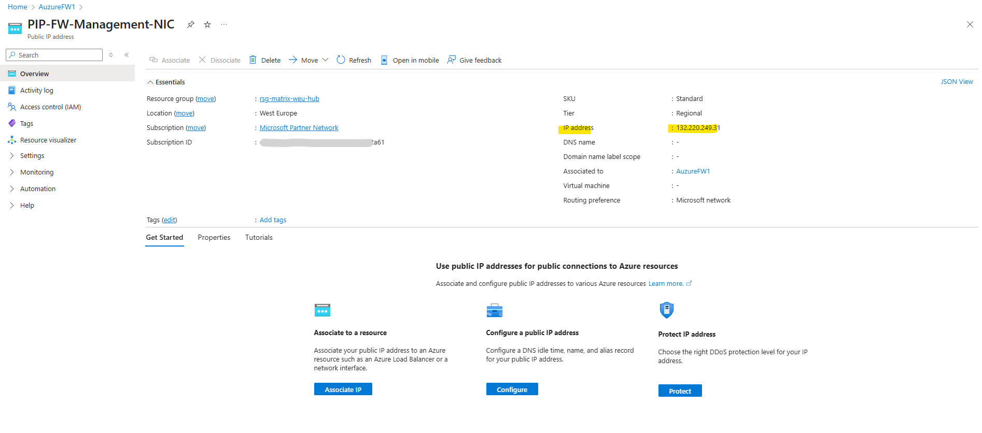Image resolution: width=982 pixels, height=433 pixels.
Task: Click the Dissociate toolbar command
Action: (x=220, y=60)
